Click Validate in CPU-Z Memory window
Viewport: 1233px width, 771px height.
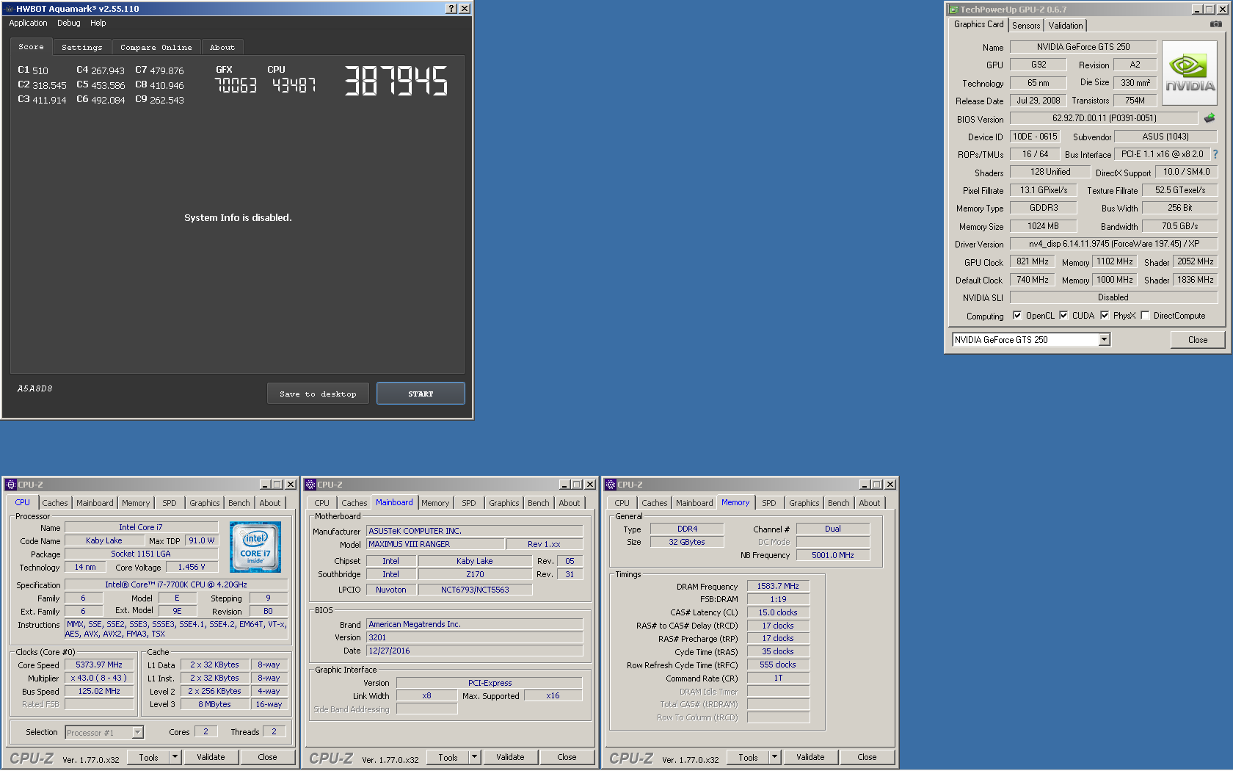coord(810,756)
